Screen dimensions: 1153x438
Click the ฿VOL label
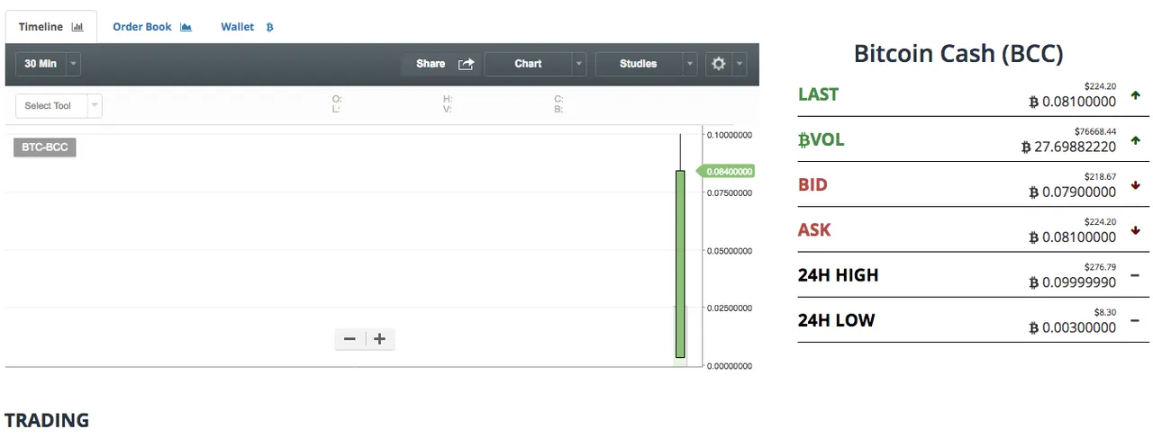(x=821, y=140)
